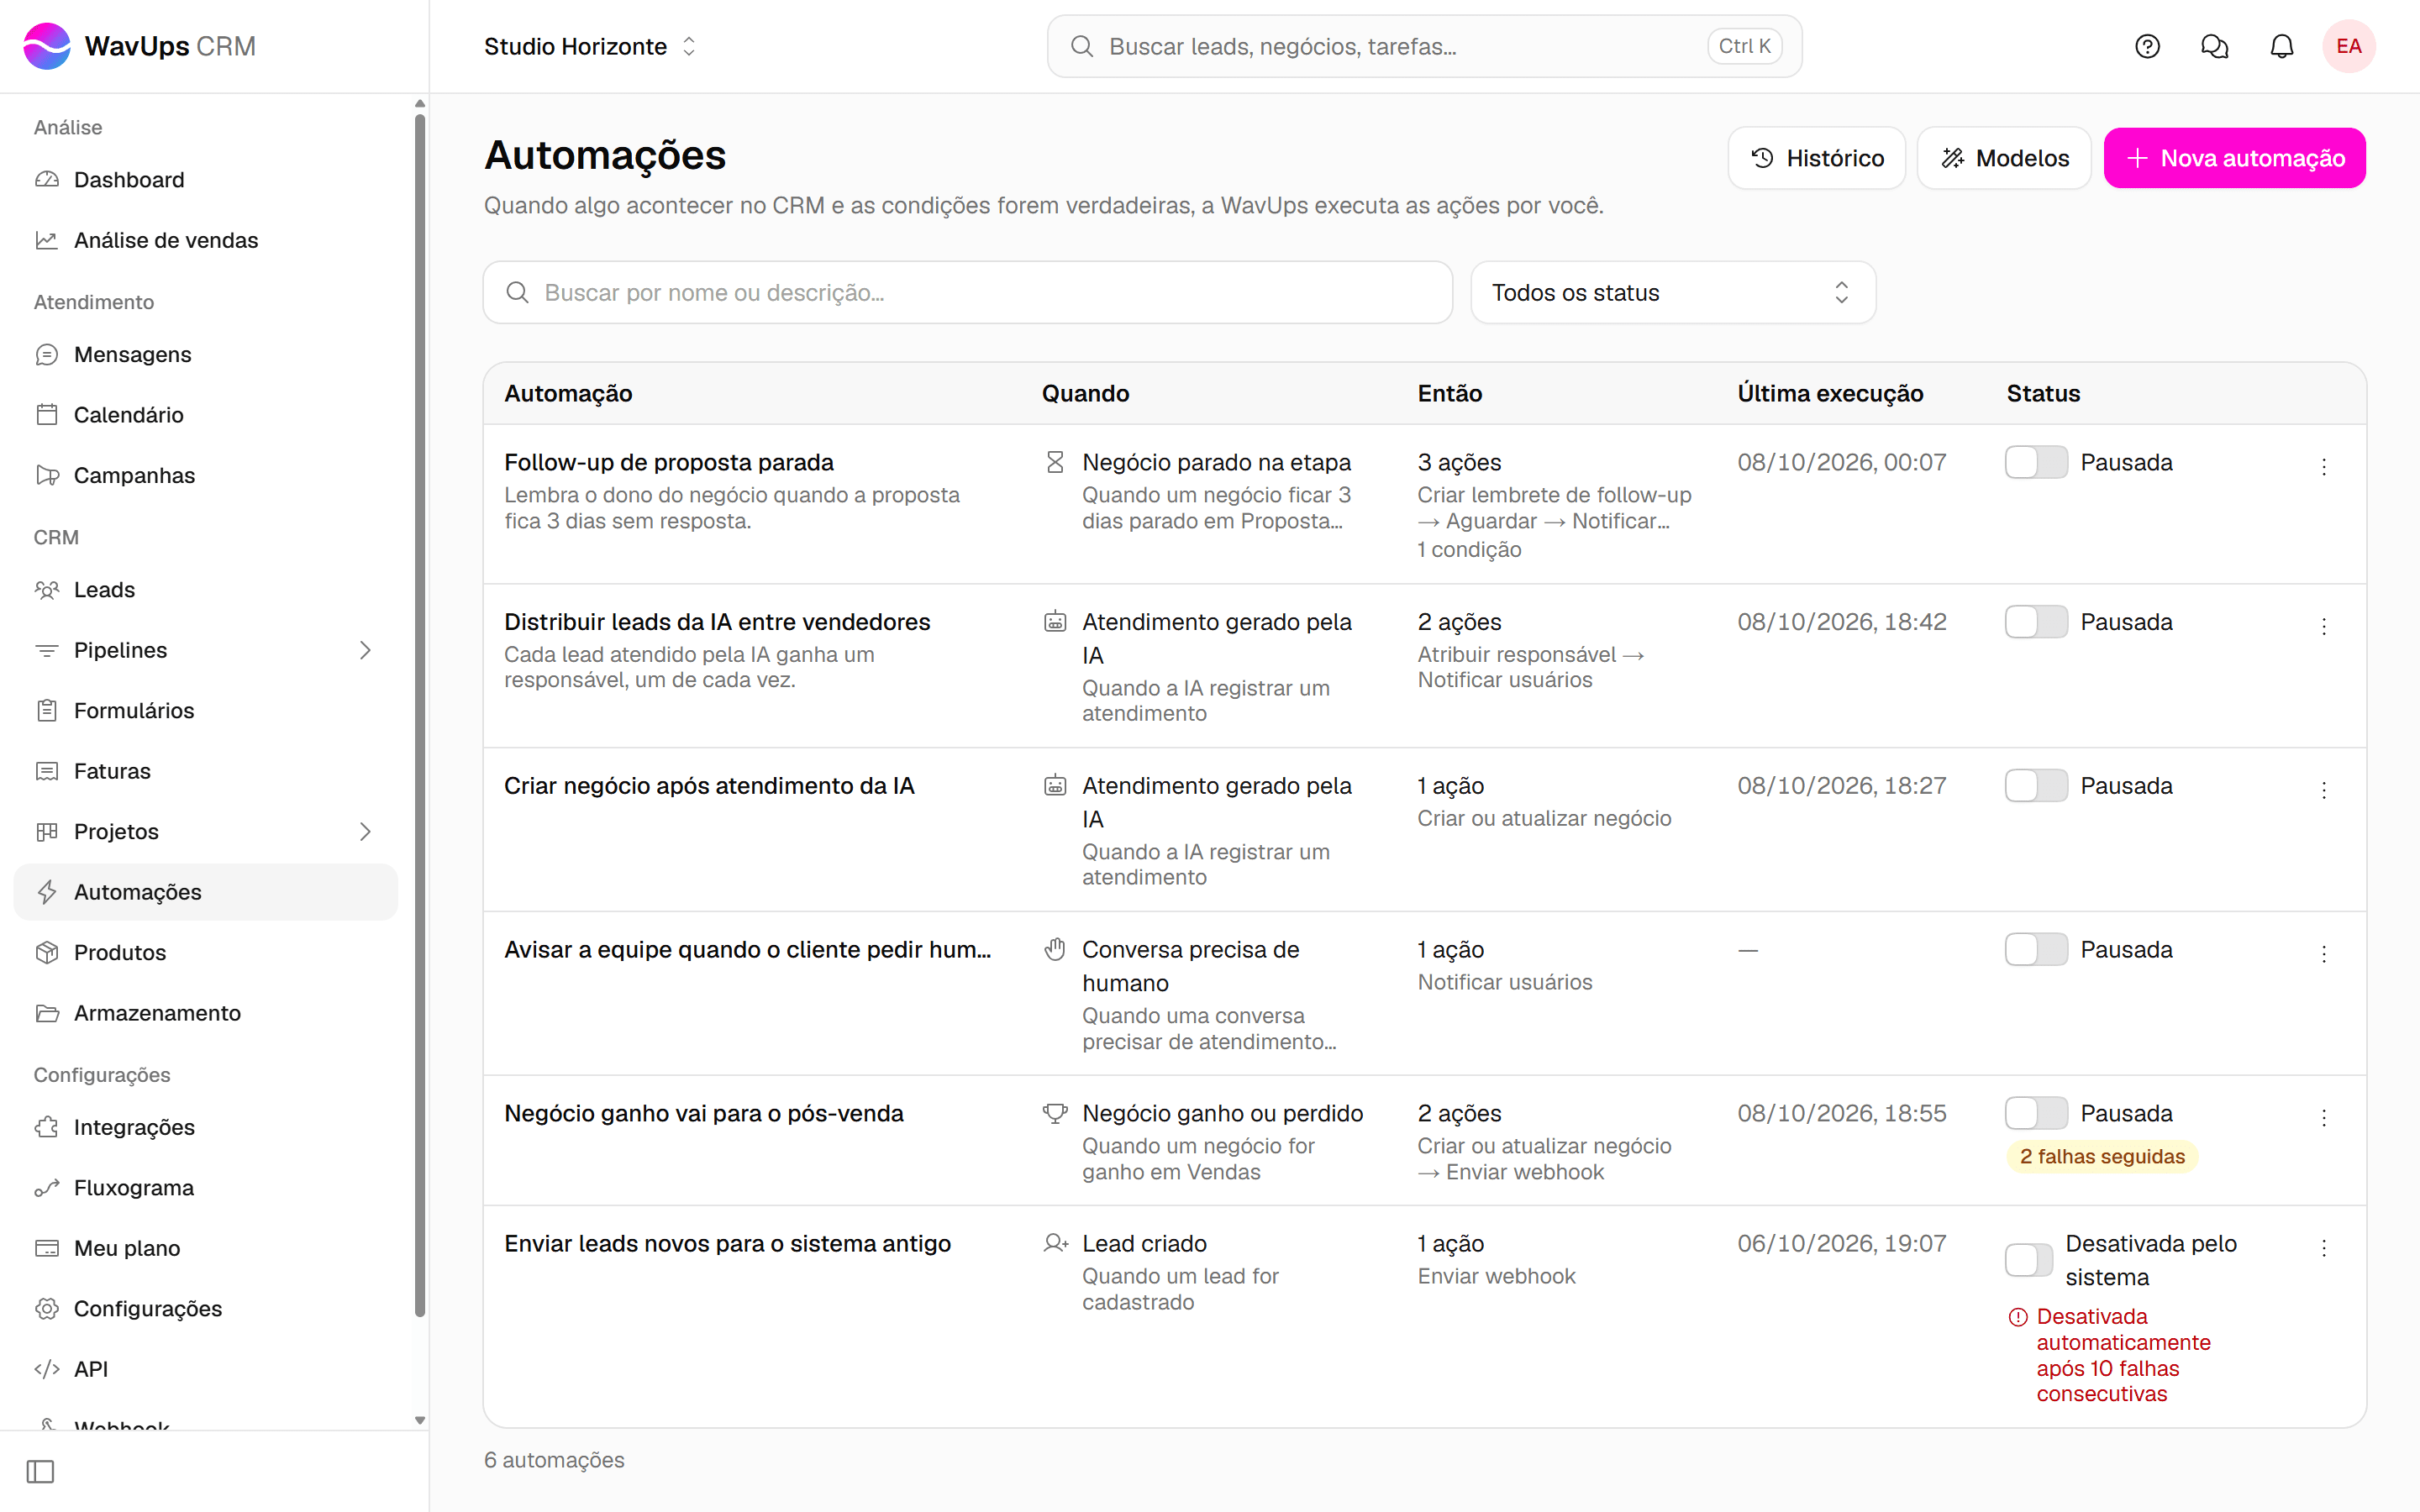
Task: Open row menu for Follow-up de proposta parada
Action: (2324, 466)
